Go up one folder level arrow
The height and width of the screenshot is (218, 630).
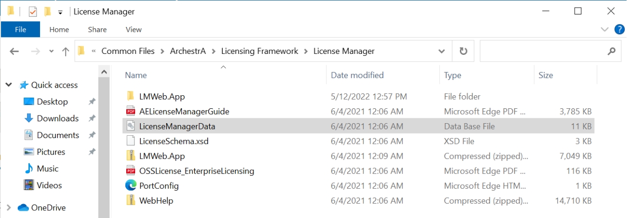point(66,51)
